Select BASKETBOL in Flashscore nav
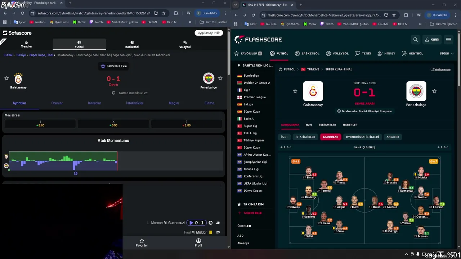The height and width of the screenshot is (259, 461). tap(307, 53)
